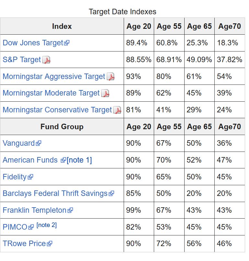Jump to note 2 superscript reference
Viewport: 249px width, 261px height.
click(x=47, y=225)
